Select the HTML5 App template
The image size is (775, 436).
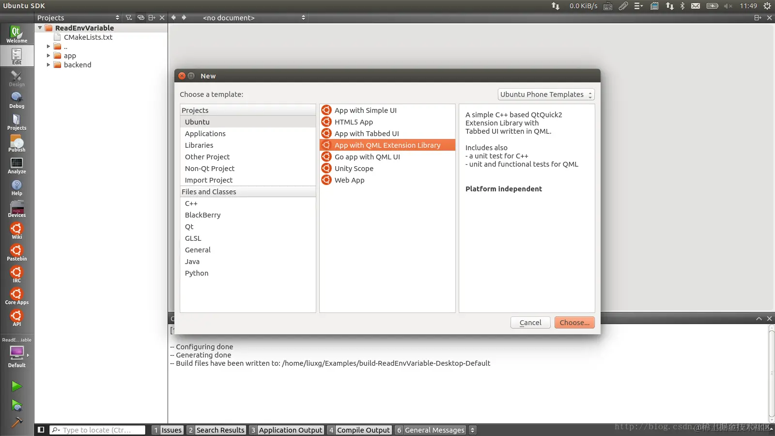pos(387,122)
